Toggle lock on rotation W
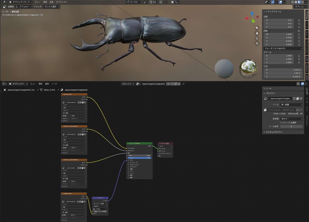This screenshot has height=222, width=309. pyautogui.click(x=299, y=34)
